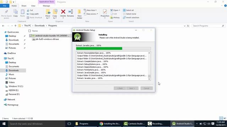Click the install log scrollbar thumb

[x=149, y=76]
